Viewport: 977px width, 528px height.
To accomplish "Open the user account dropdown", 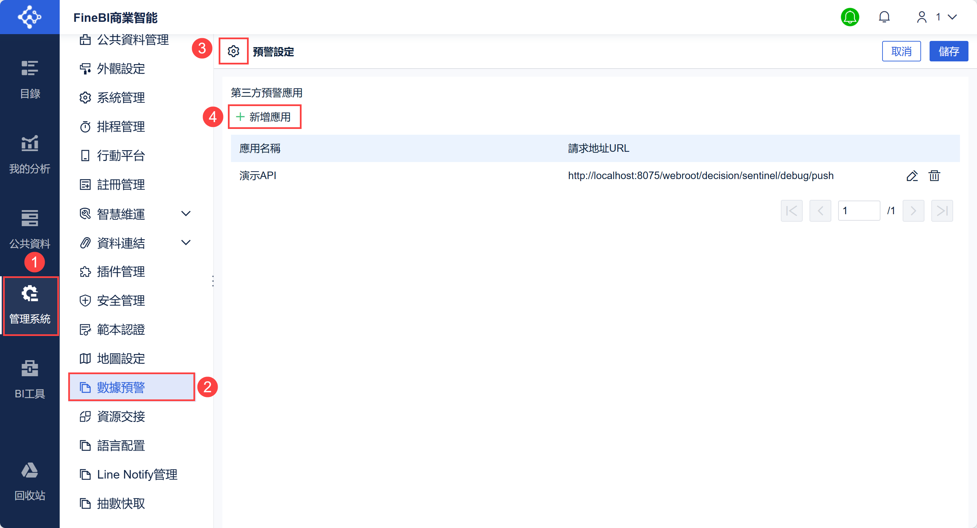I will (936, 17).
